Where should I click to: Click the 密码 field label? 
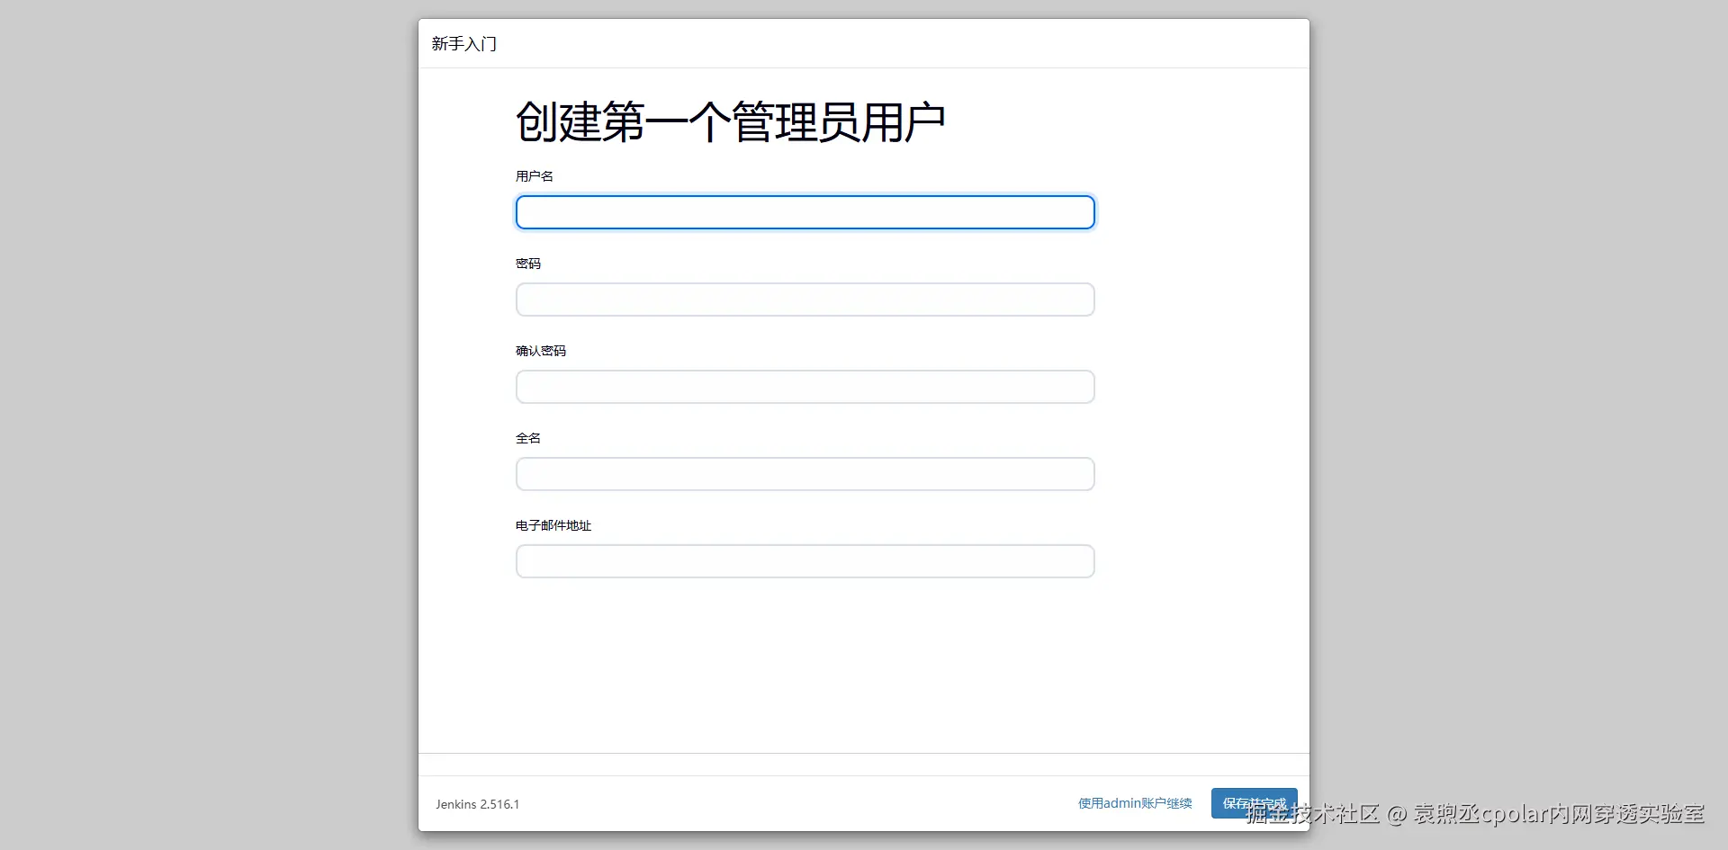point(528,264)
